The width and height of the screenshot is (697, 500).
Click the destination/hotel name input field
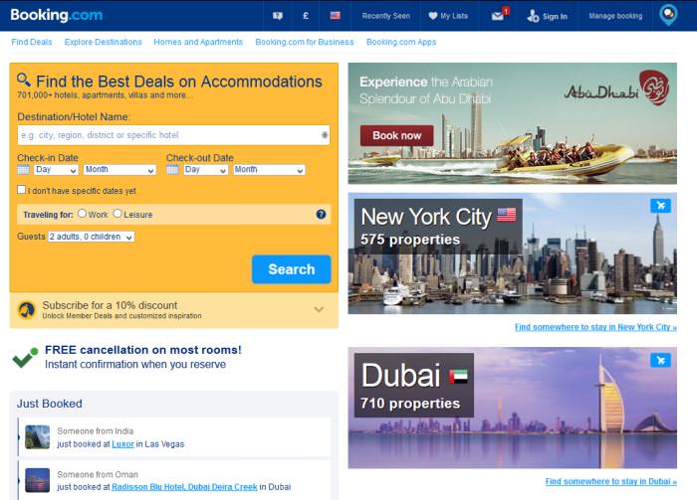pyautogui.click(x=174, y=135)
